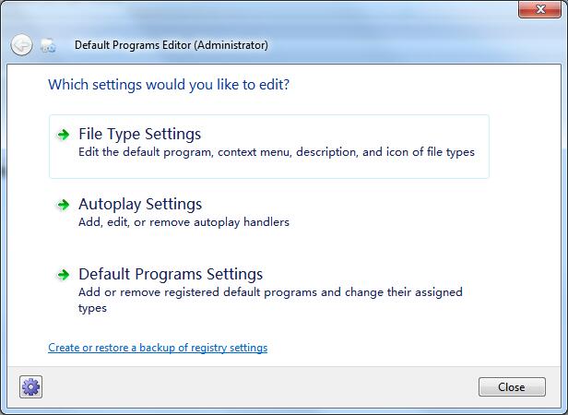Open Autoplay Settings

coord(140,205)
